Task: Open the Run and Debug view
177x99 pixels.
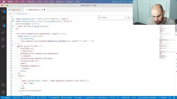Action: coord(3,32)
